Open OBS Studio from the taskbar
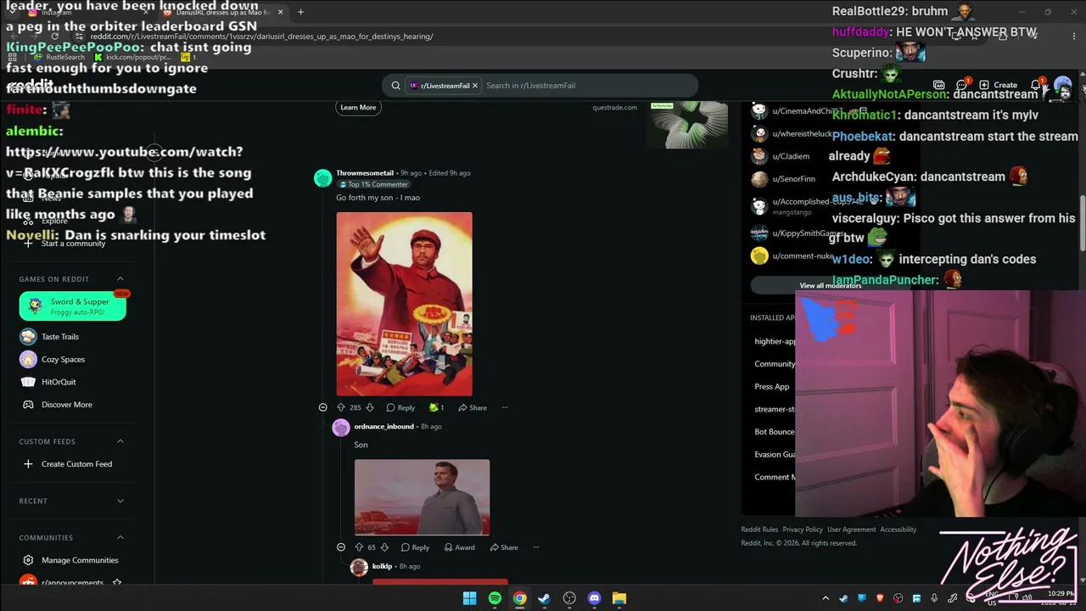The height and width of the screenshot is (611, 1086). (x=569, y=598)
